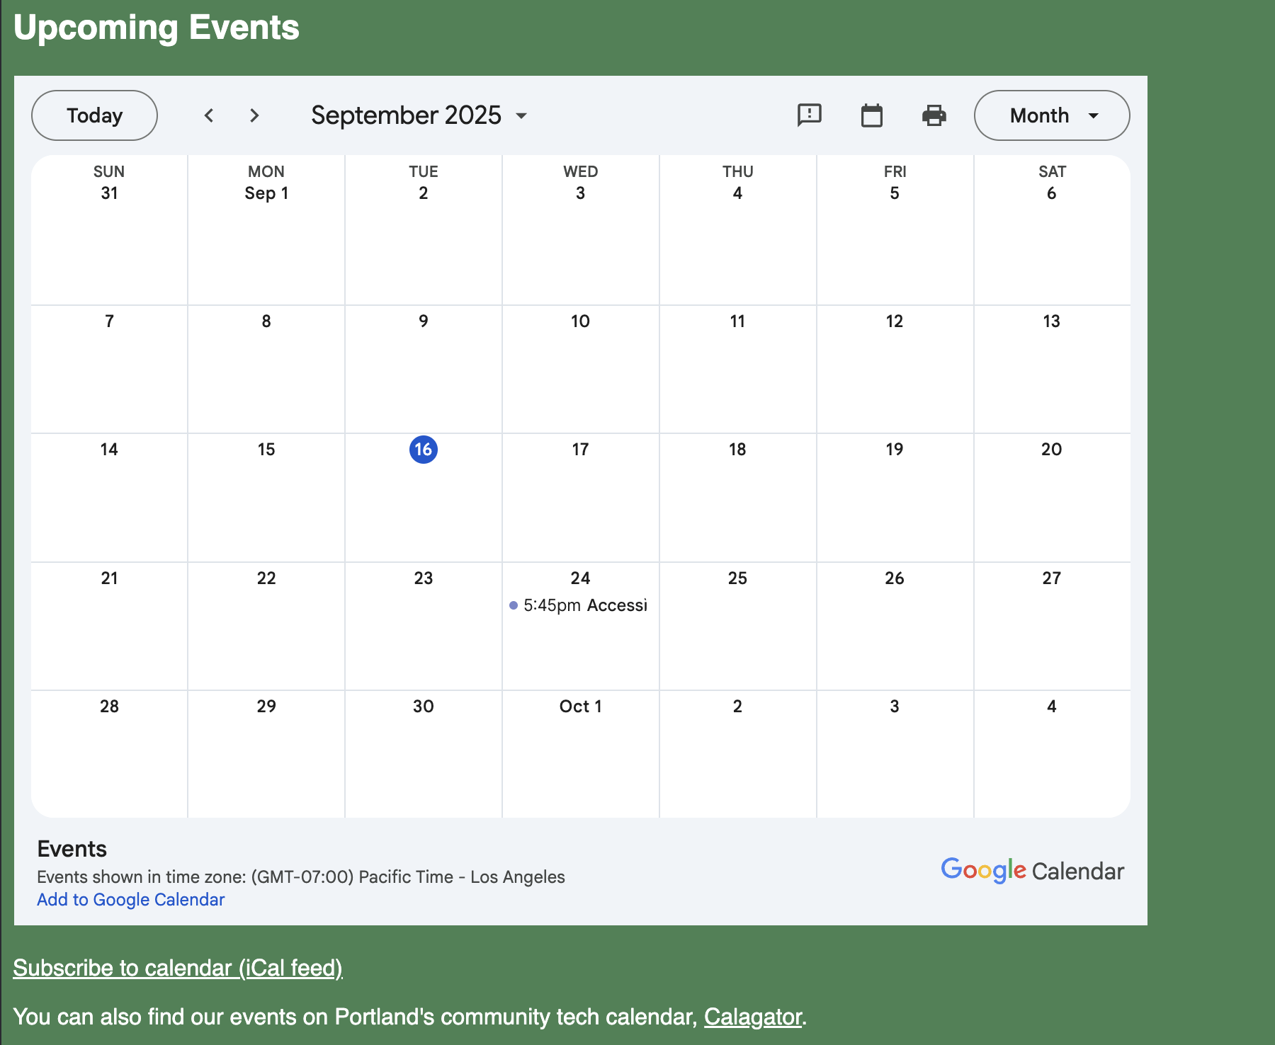Open the Calagator link
The height and width of the screenshot is (1045, 1275).
(752, 1017)
